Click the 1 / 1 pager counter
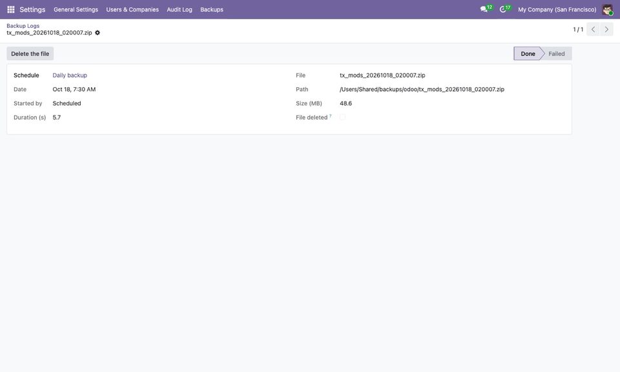Image resolution: width=620 pixels, height=372 pixels. [x=578, y=29]
